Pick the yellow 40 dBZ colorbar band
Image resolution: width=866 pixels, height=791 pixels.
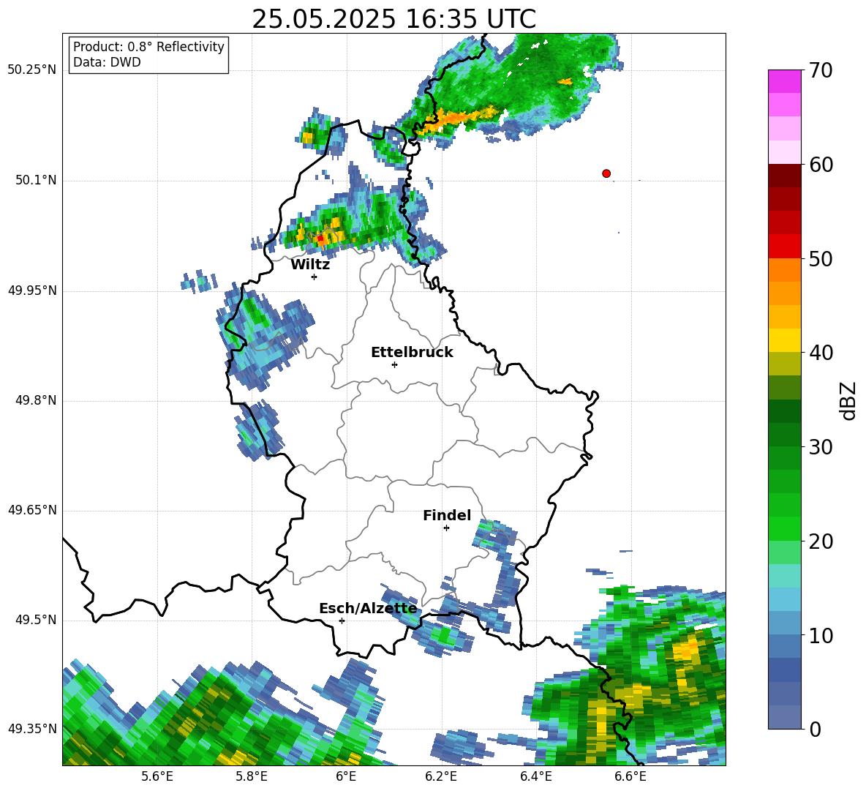tap(784, 340)
